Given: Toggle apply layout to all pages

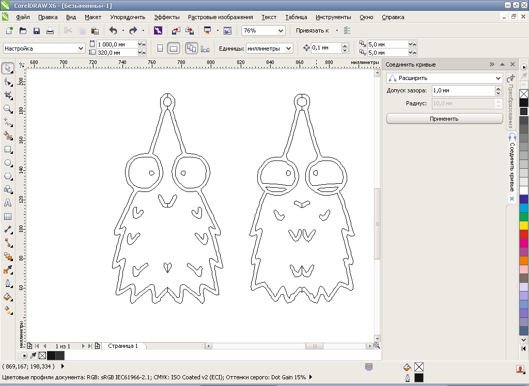Looking at the screenshot, I should (x=192, y=49).
